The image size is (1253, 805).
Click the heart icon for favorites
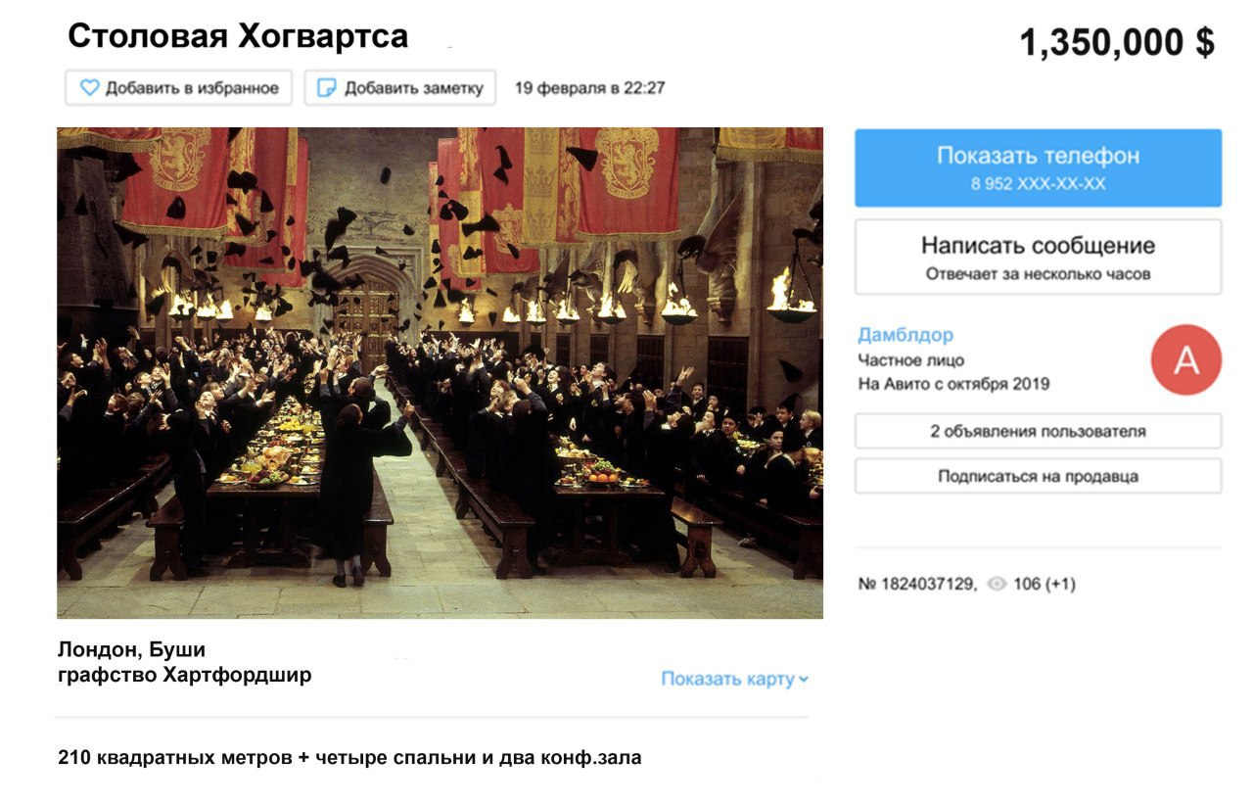pyautogui.click(x=90, y=88)
